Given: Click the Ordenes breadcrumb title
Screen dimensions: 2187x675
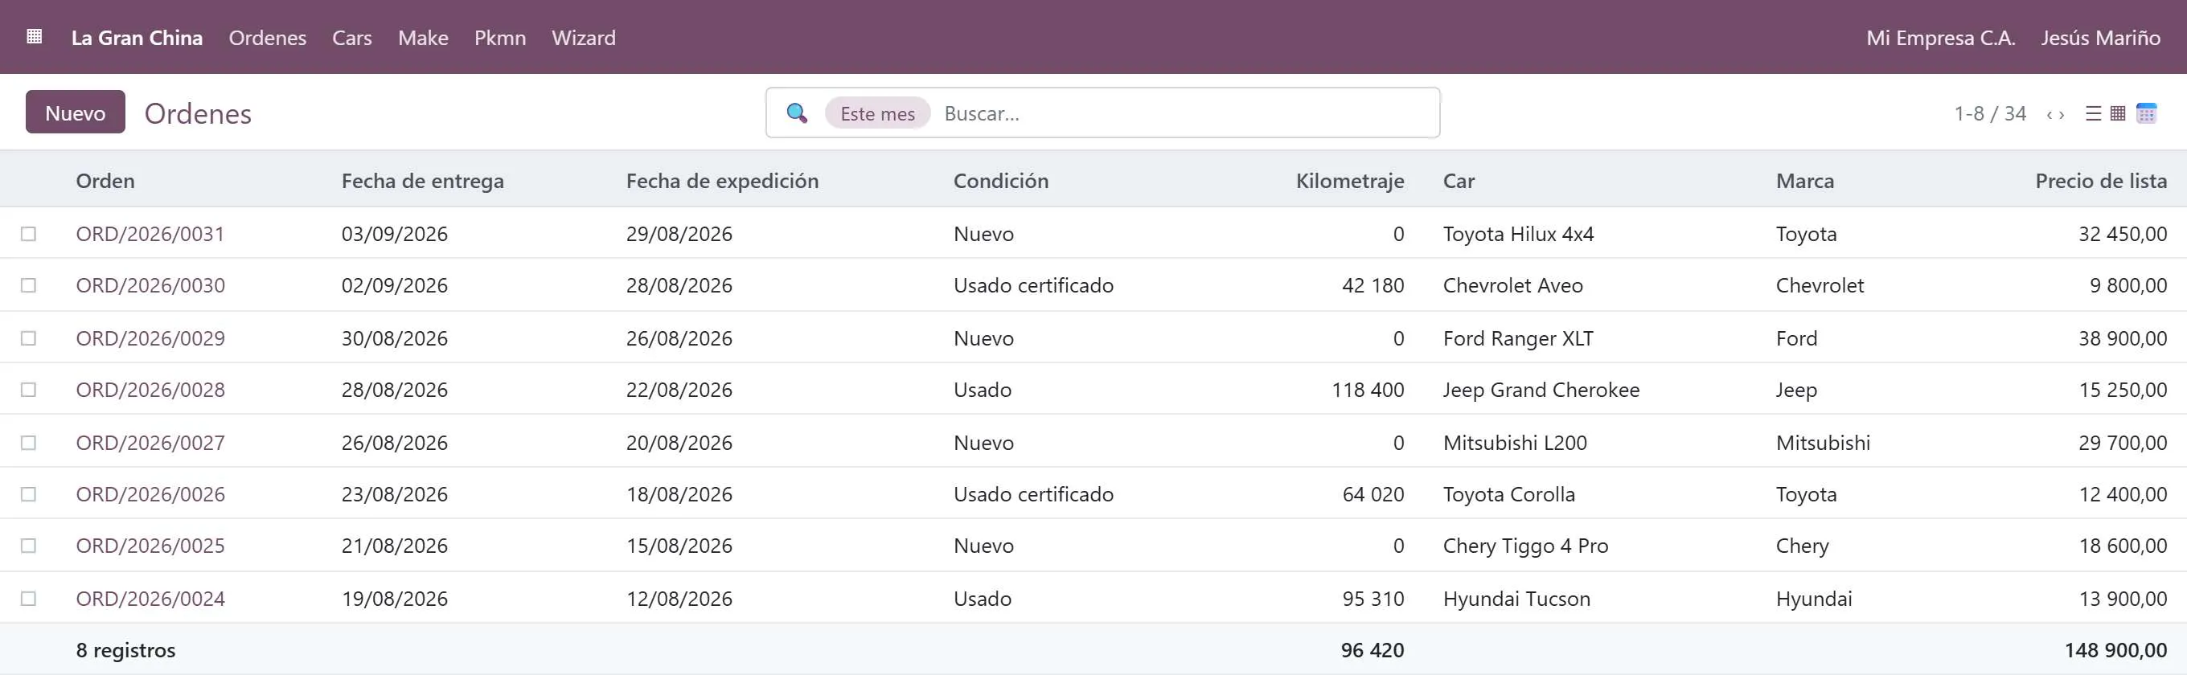Looking at the screenshot, I should tap(198, 112).
